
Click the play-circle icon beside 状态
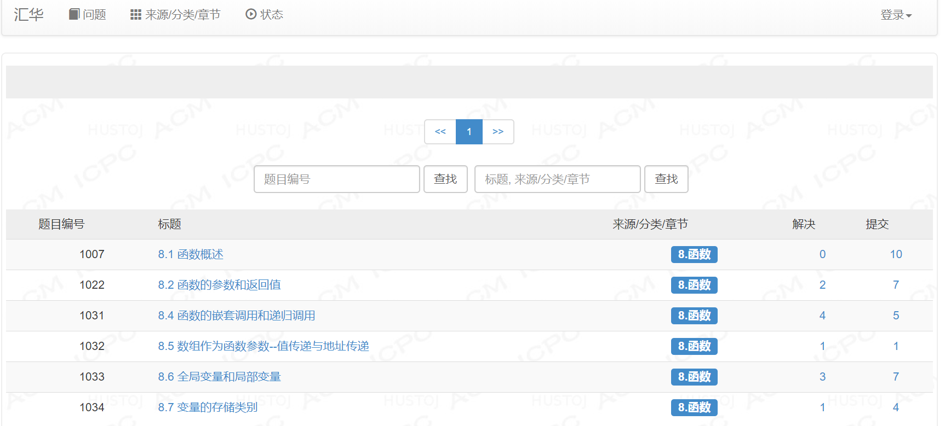[x=251, y=14]
